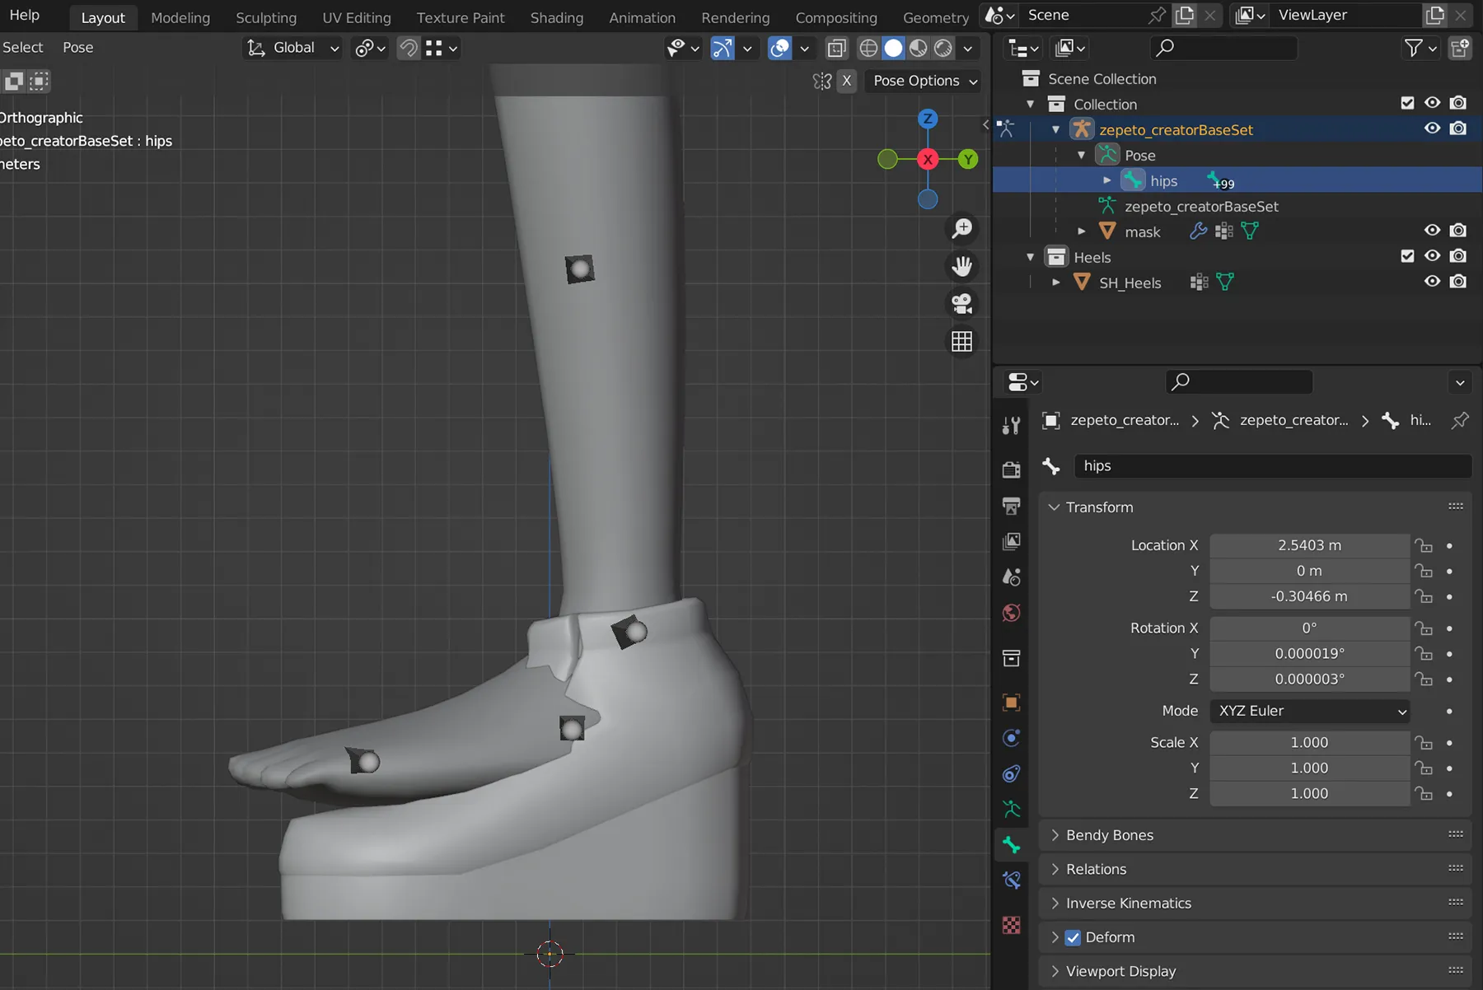
Task: Click the red X axis gizmo
Action: [x=928, y=159]
